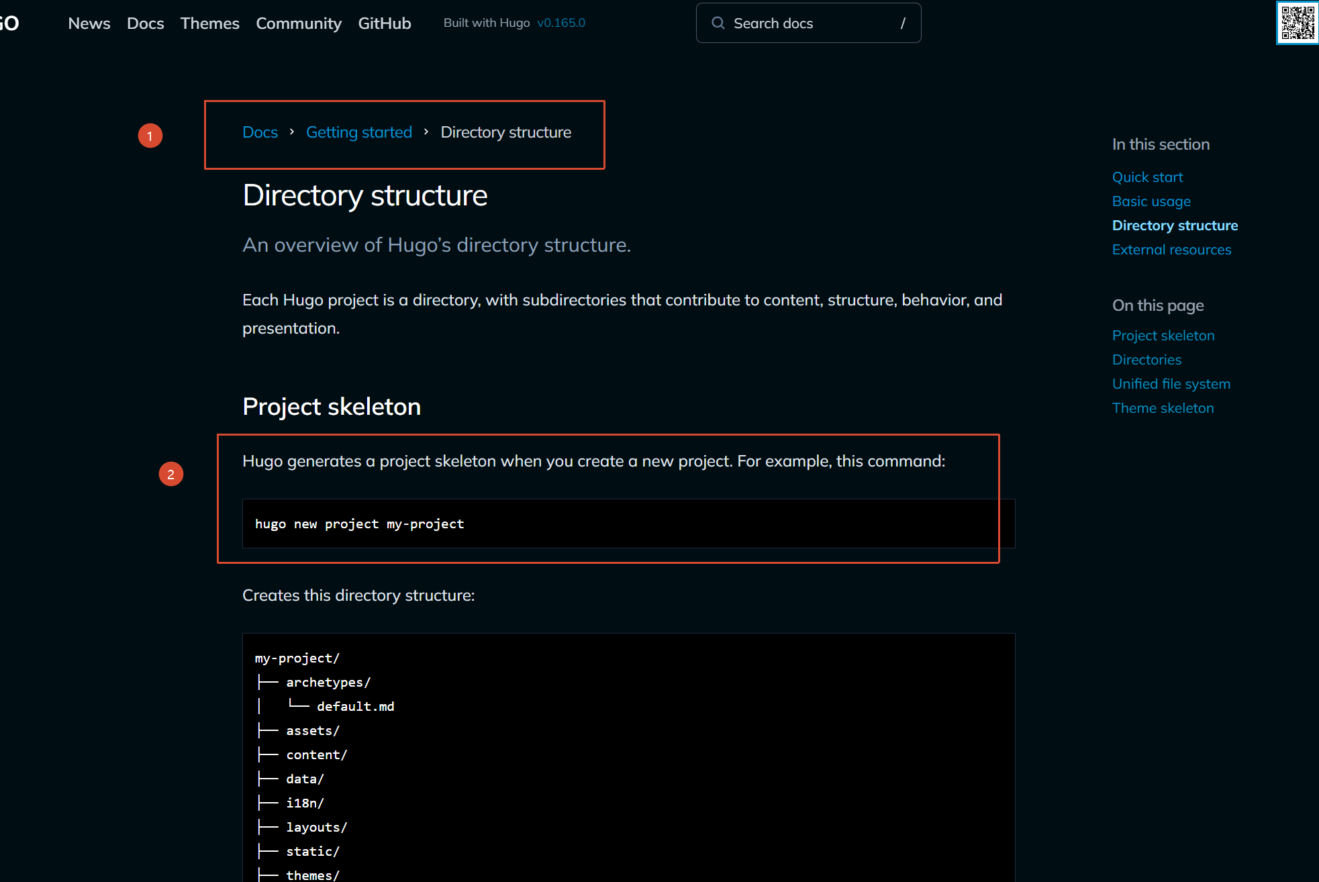This screenshot has height=882, width=1319.
Task: Click the Getting started breadcrumb link
Action: pos(359,132)
